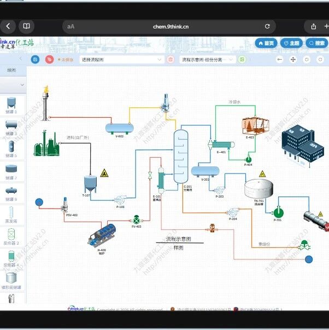Viewport: 329px width, 330px height.
Task: Select the 储罐 5 vertical tank shape
Action: pyautogui.click(x=11, y=149)
